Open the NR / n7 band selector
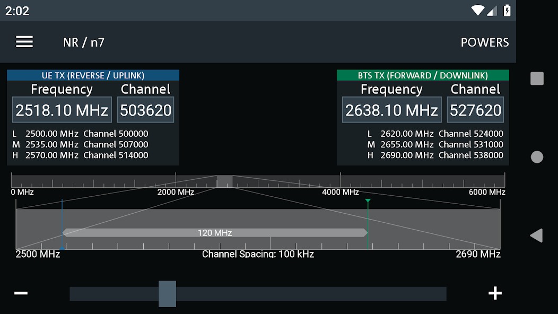Screen dimensions: 558x314 pos(83,42)
